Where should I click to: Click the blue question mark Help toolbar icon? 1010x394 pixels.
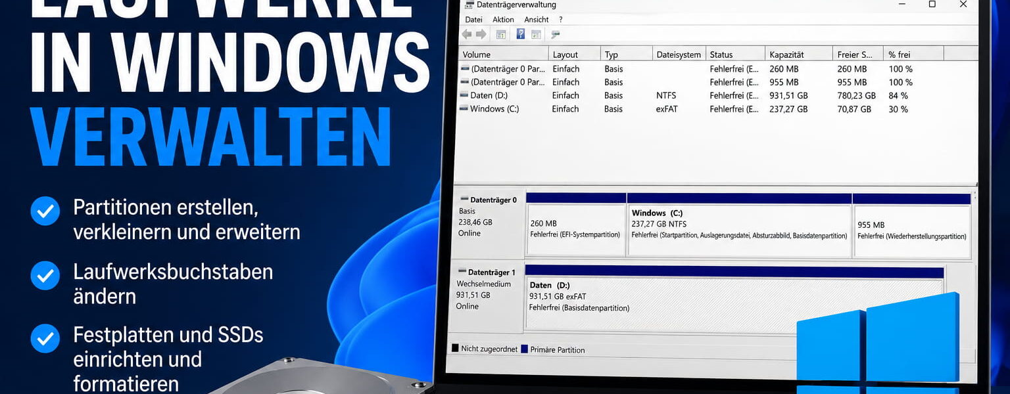pos(520,34)
